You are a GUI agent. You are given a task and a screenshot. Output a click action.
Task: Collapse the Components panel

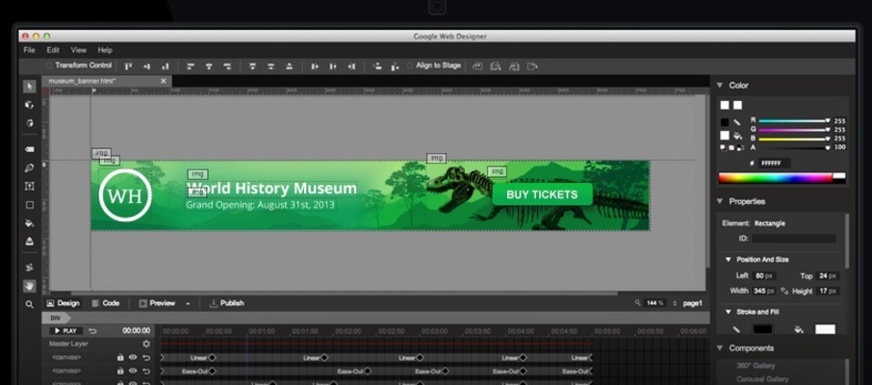(x=720, y=348)
